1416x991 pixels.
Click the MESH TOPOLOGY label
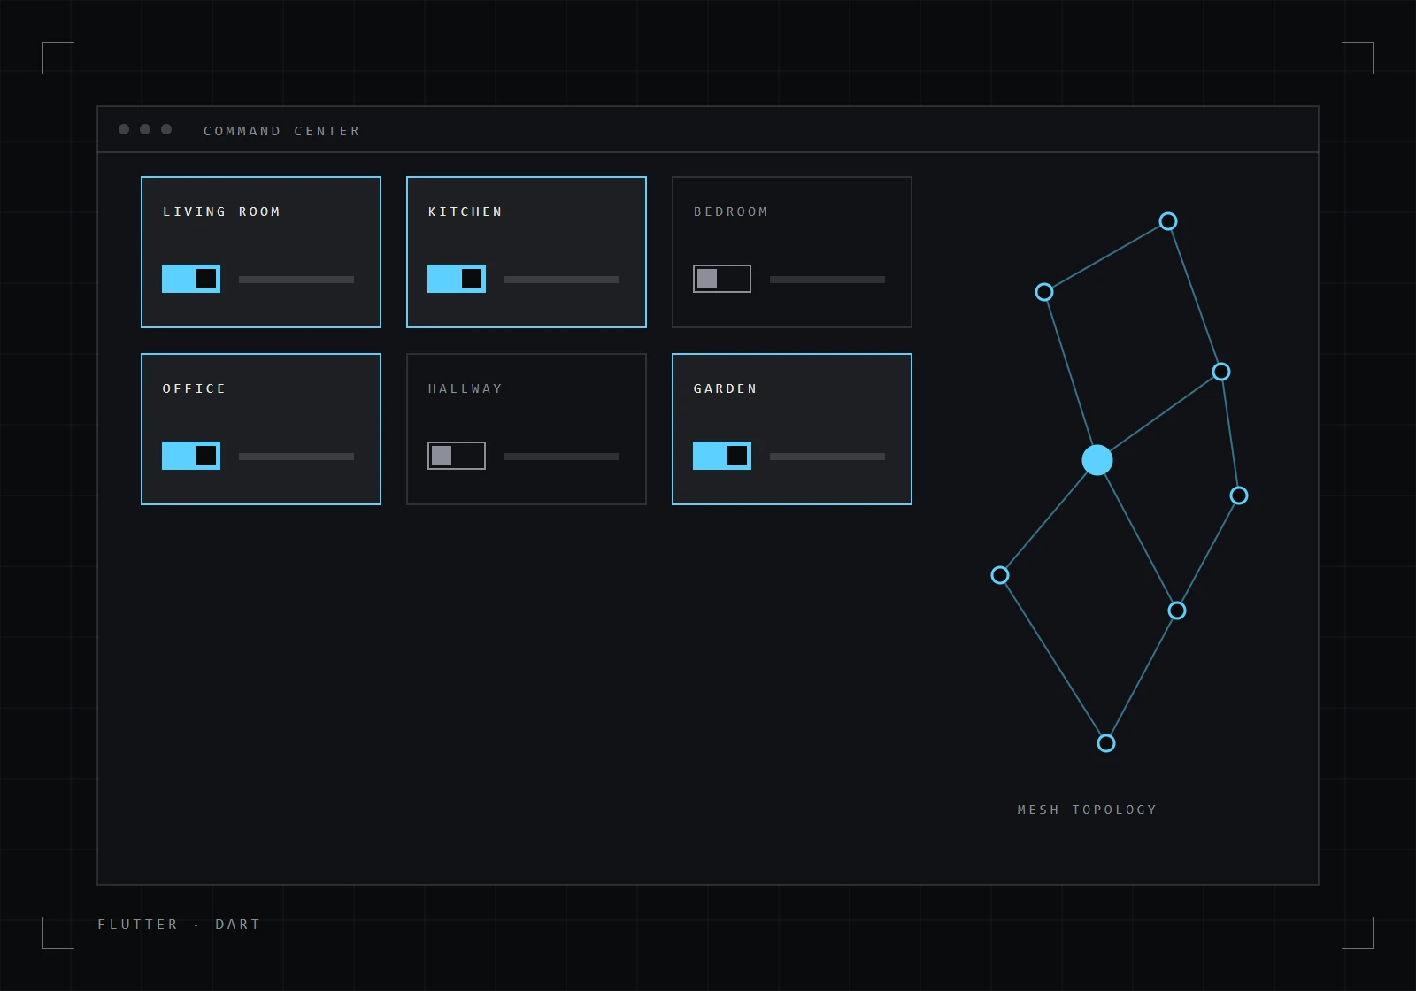[x=1088, y=810]
